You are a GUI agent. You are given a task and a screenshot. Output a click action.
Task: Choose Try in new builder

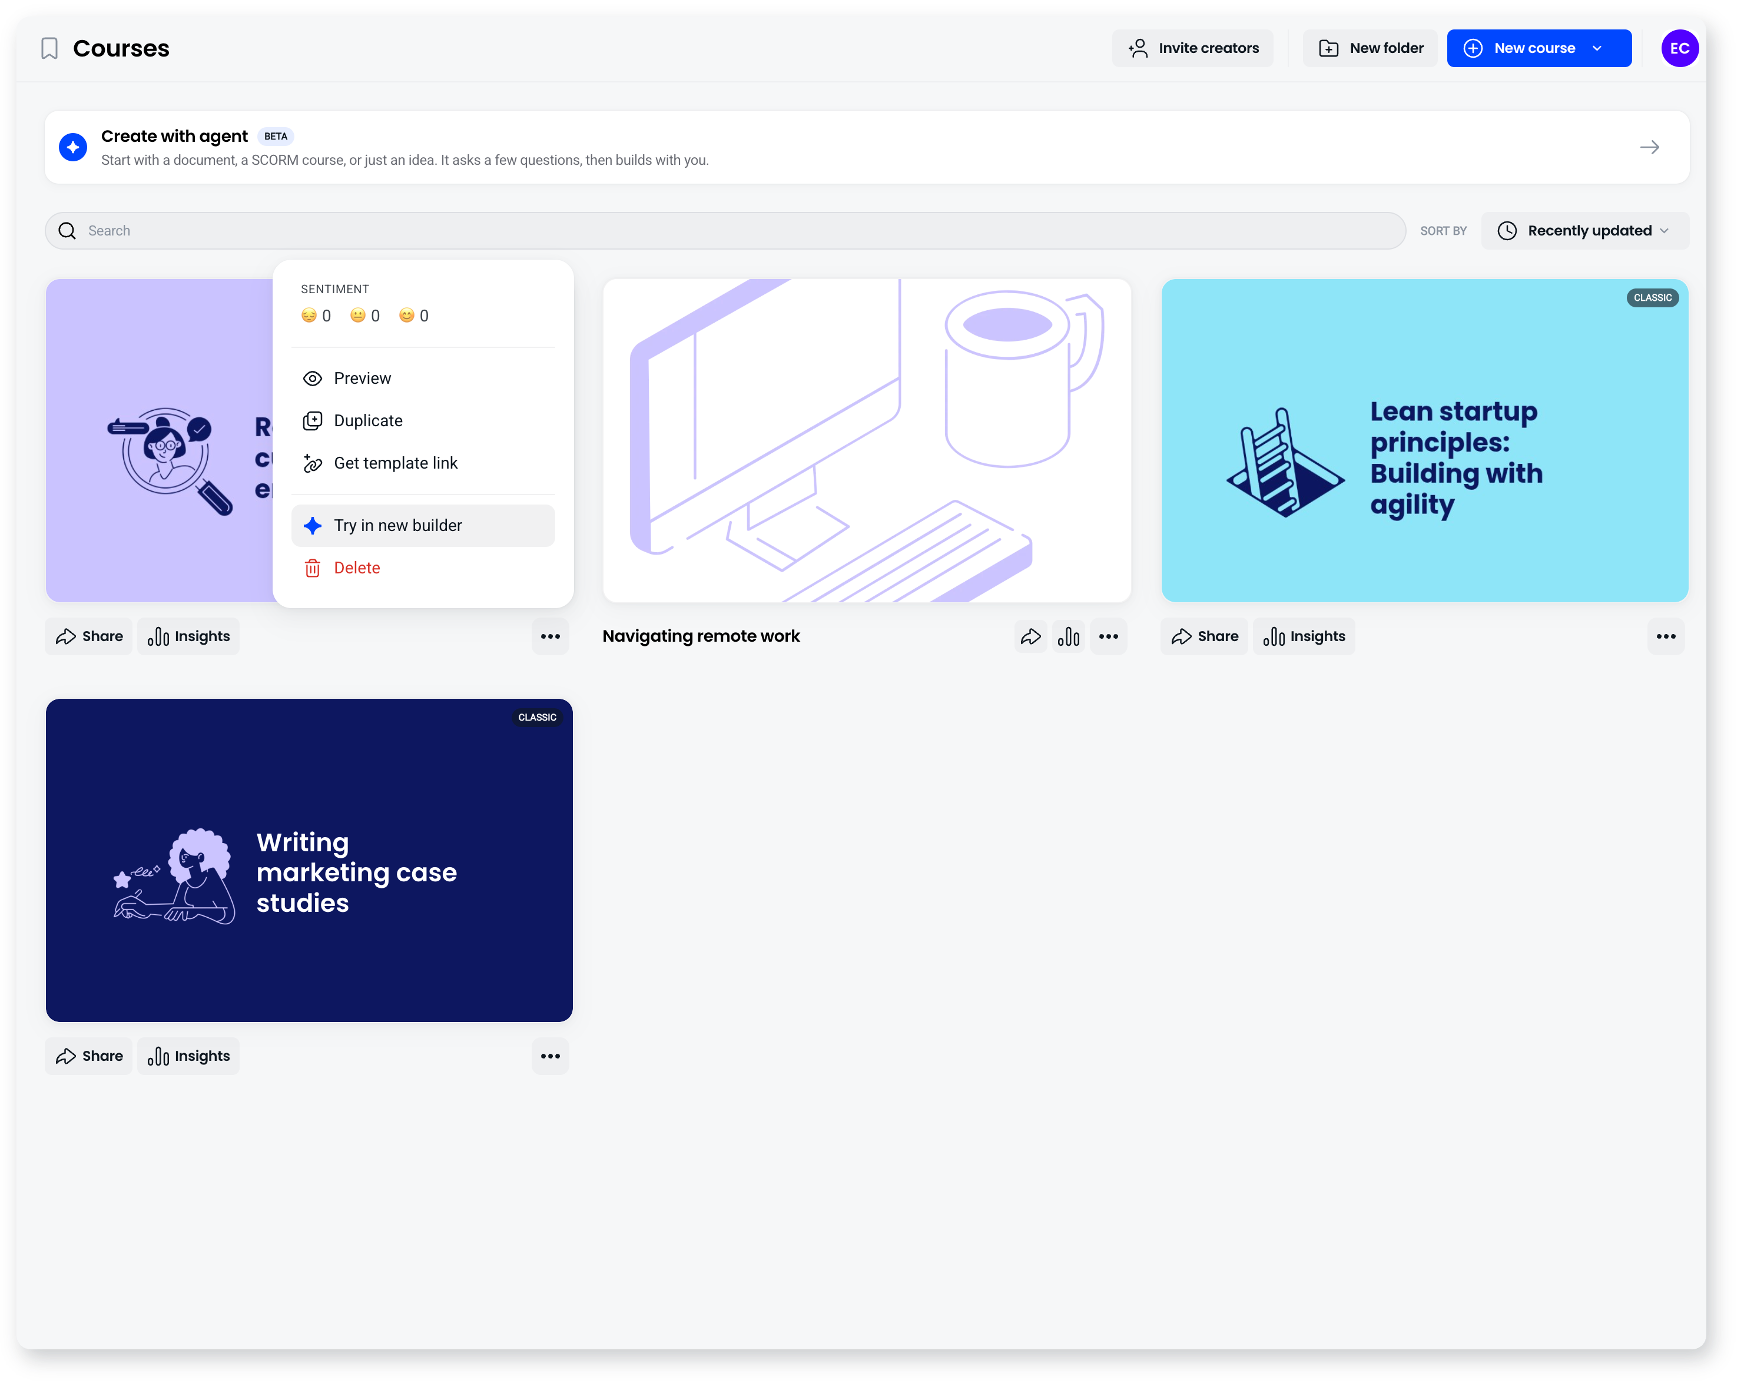click(x=423, y=526)
